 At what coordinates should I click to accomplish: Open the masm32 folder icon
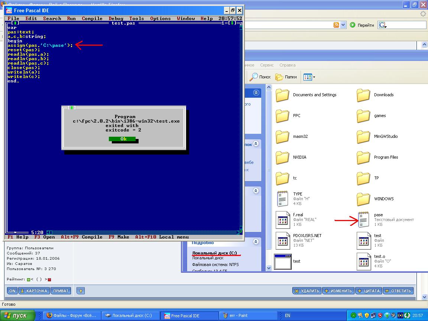coord(282,137)
